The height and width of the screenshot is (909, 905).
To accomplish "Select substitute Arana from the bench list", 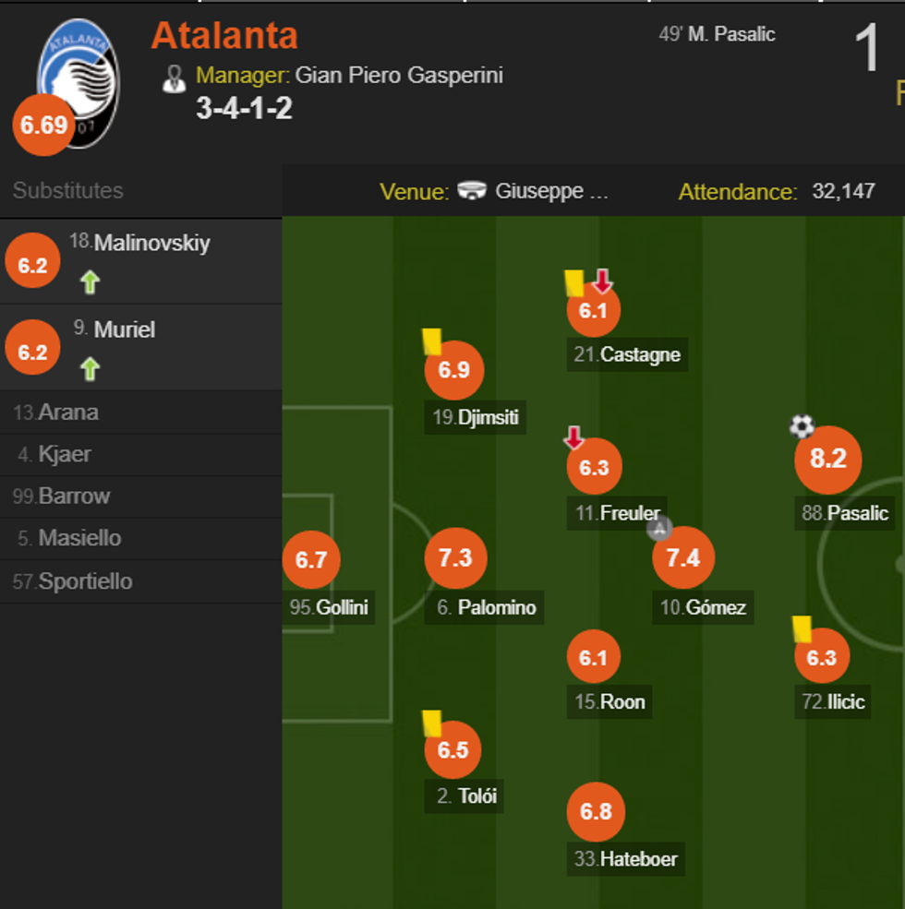I will pos(66,413).
